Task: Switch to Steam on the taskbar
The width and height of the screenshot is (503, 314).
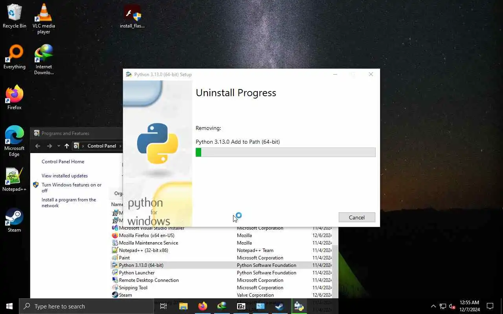Action: pyautogui.click(x=279, y=306)
